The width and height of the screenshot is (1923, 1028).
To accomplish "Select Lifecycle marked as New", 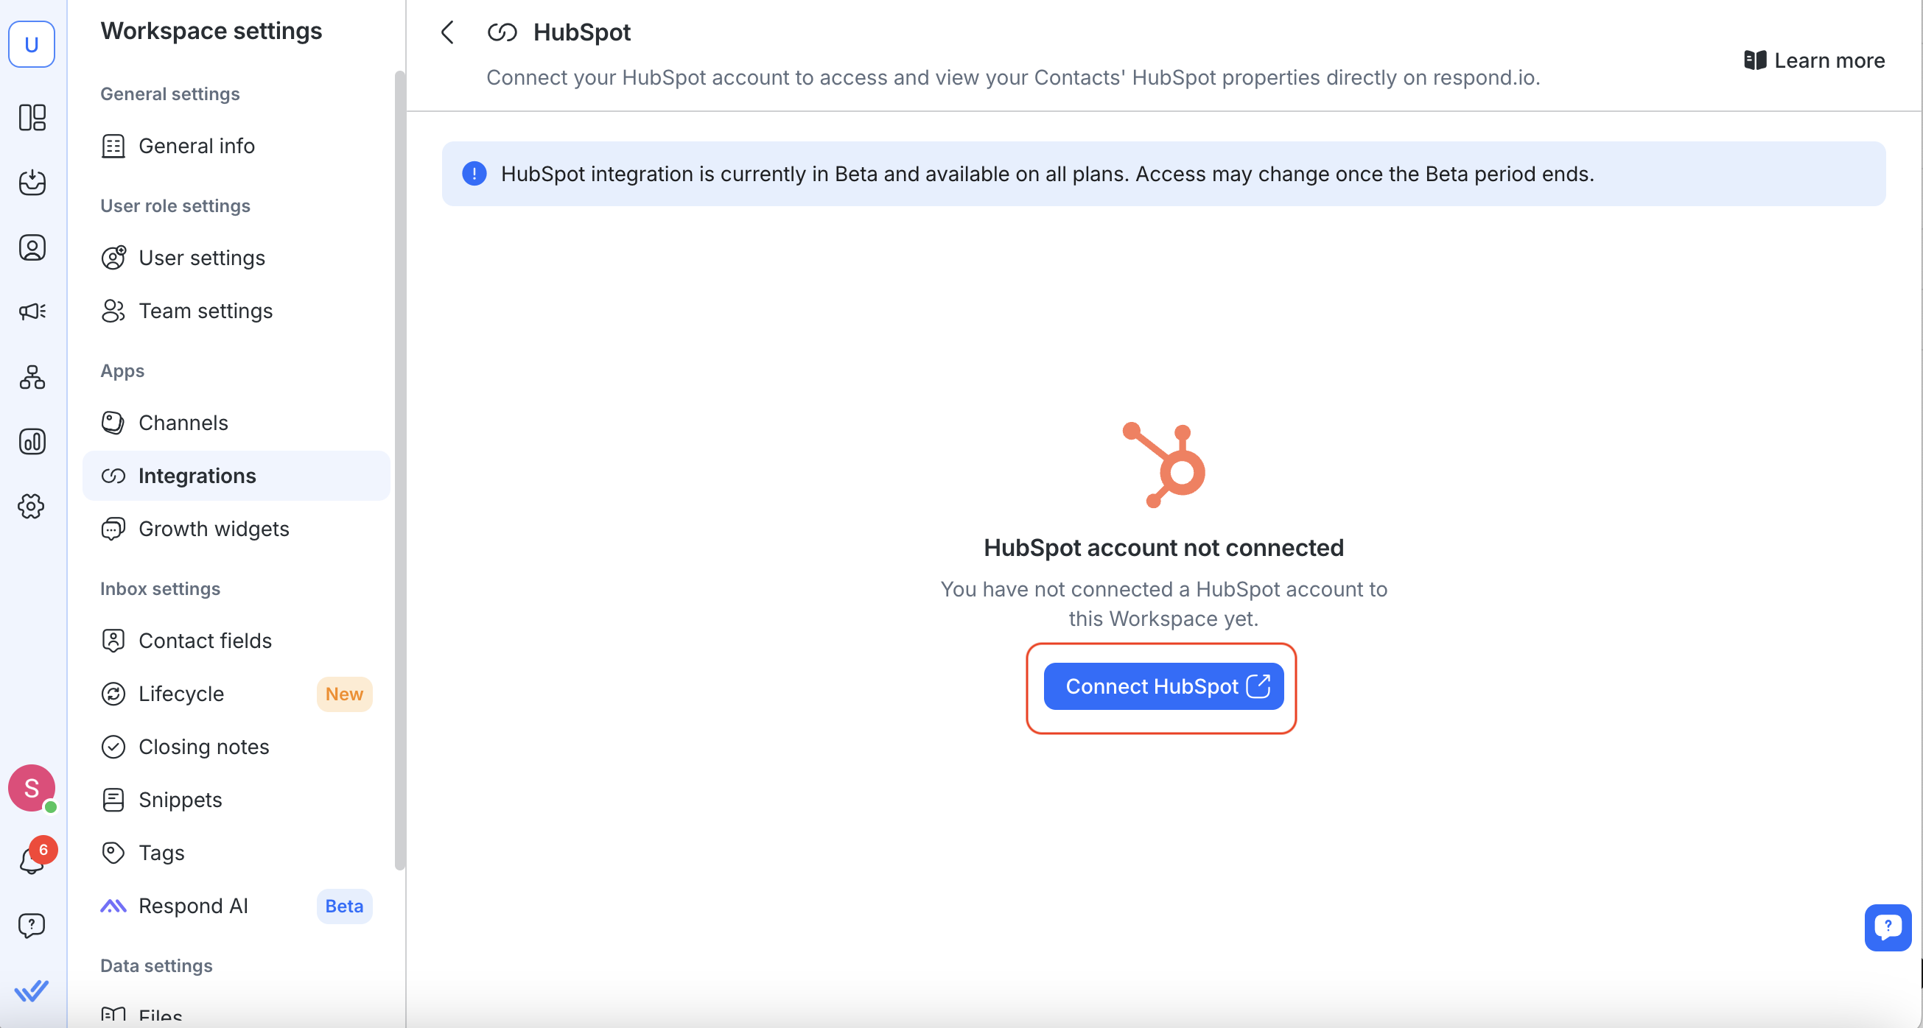I will pos(181,693).
